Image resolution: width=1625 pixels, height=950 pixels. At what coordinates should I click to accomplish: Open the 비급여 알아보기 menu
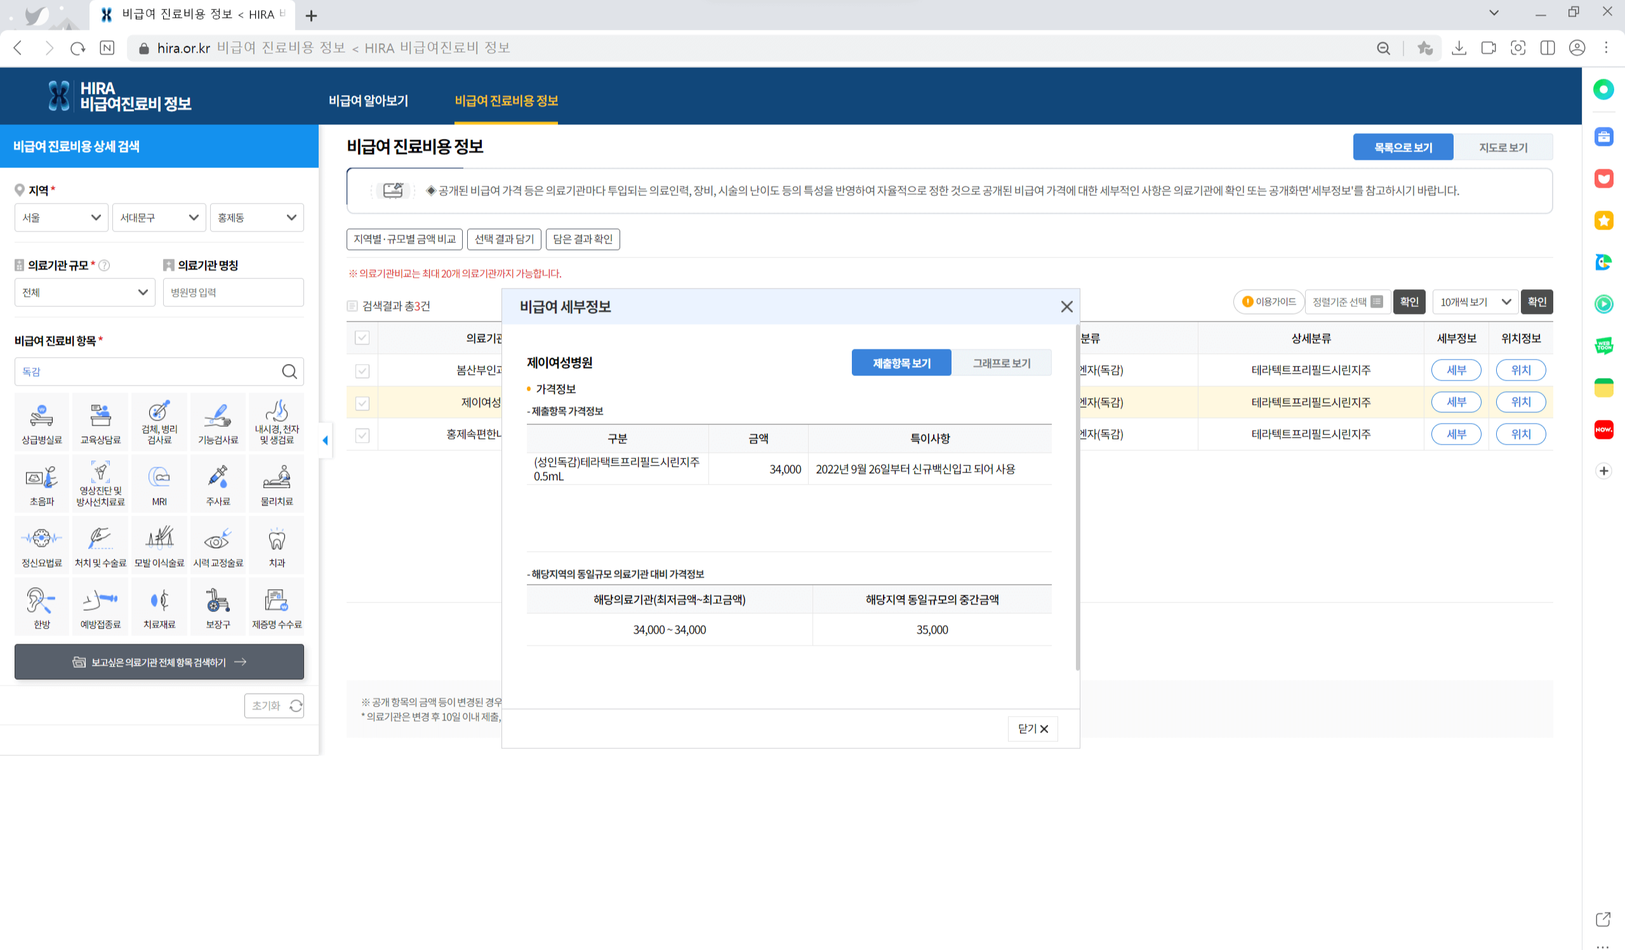(x=368, y=101)
